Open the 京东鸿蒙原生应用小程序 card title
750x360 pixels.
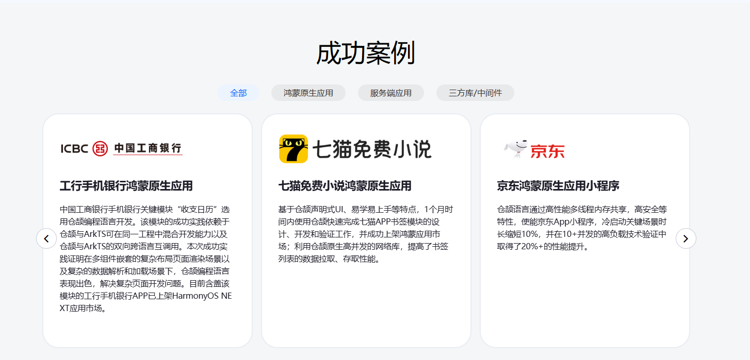pyautogui.click(x=558, y=186)
